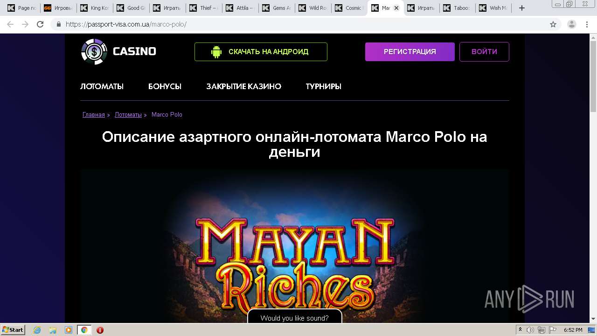Click the page heading about Marco Polo
Viewport: 597px width, 336px height.
pyautogui.click(x=295, y=144)
